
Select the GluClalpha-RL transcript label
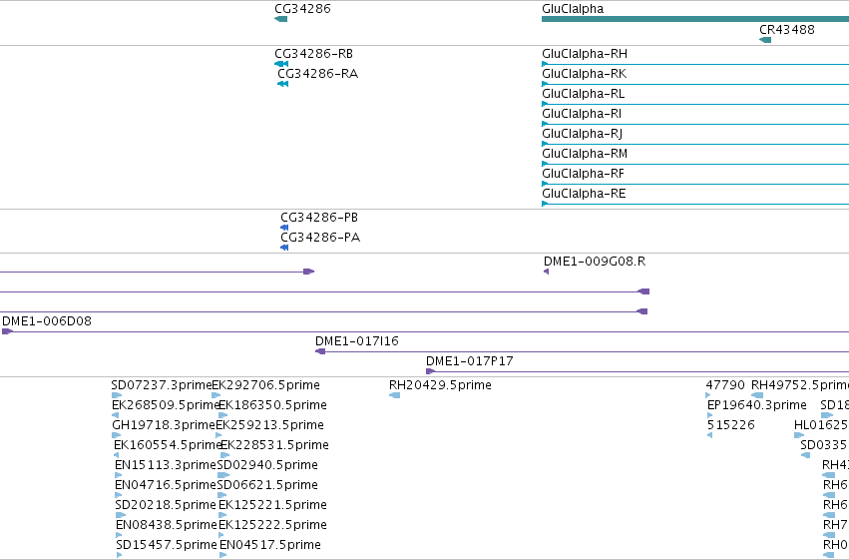pyautogui.click(x=584, y=94)
